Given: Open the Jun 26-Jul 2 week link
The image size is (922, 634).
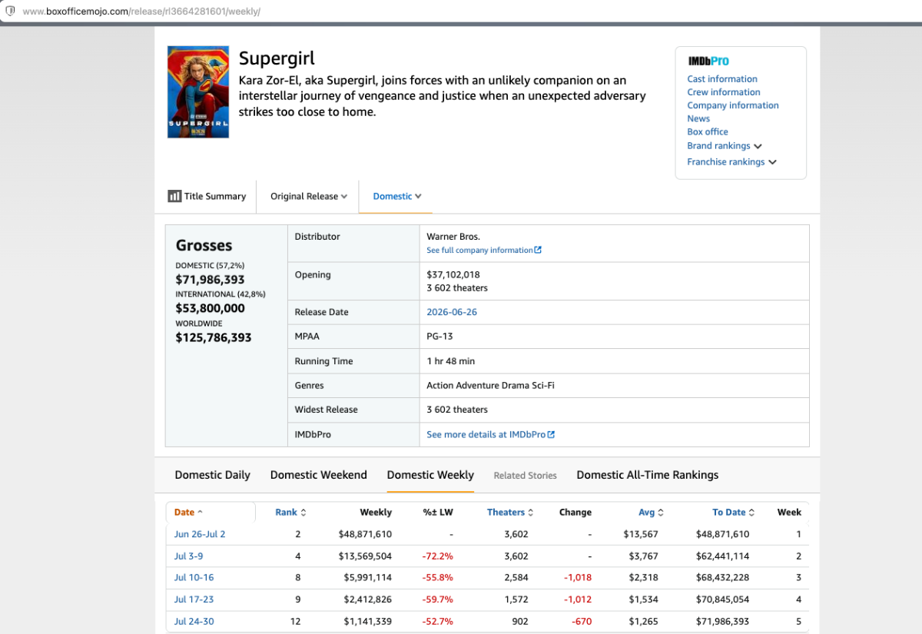Looking at the screenshot, I should [x=200, y=534].
